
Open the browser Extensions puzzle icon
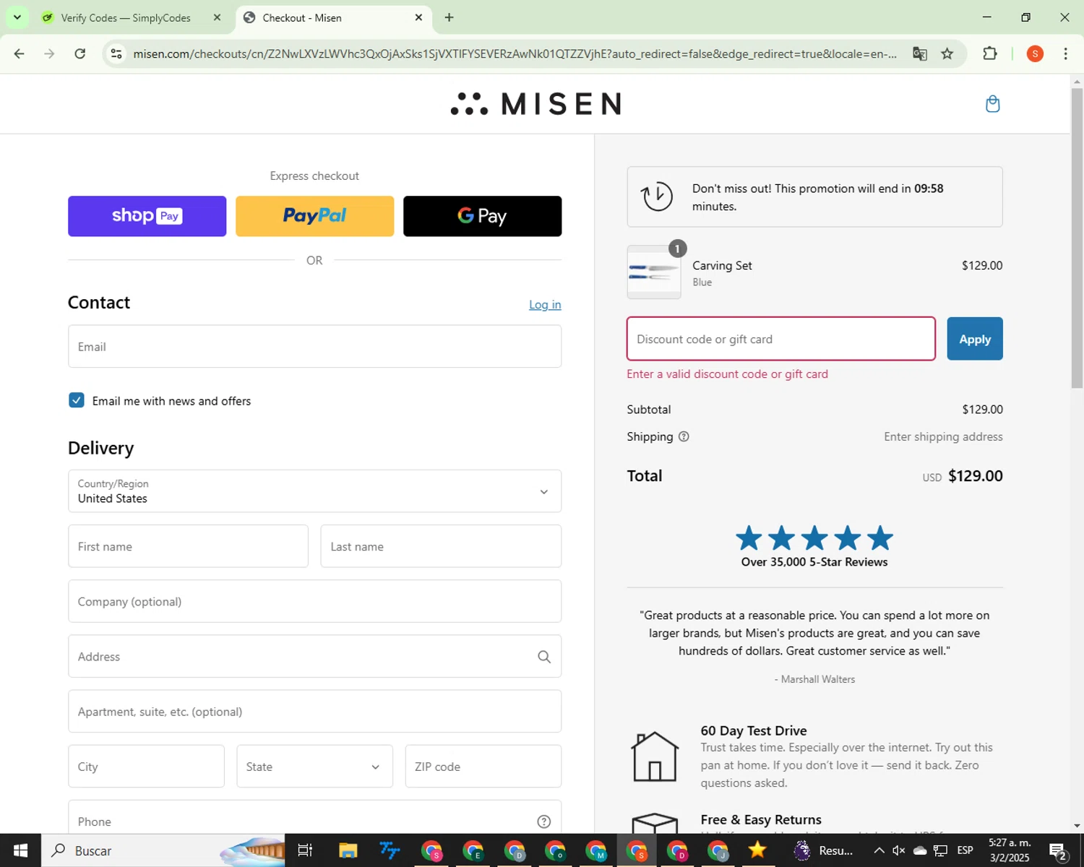[990, 53]
